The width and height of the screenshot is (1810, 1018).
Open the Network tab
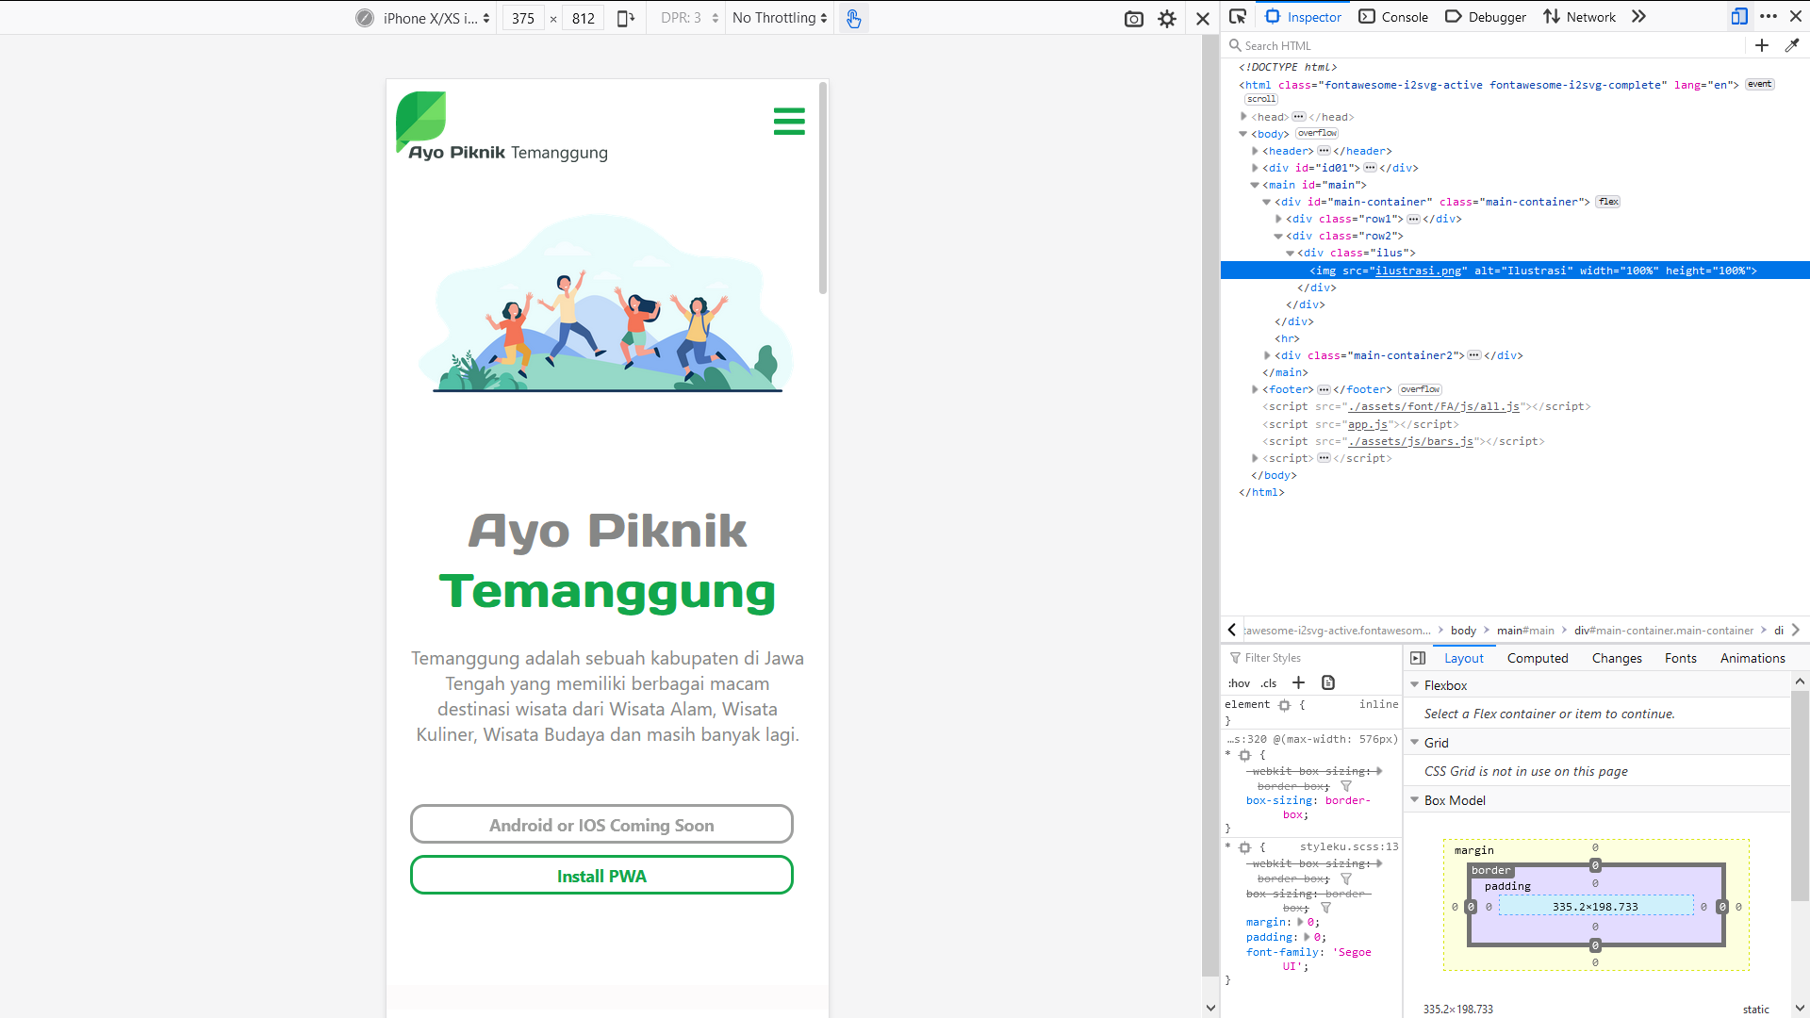(x=1579, y=17)
